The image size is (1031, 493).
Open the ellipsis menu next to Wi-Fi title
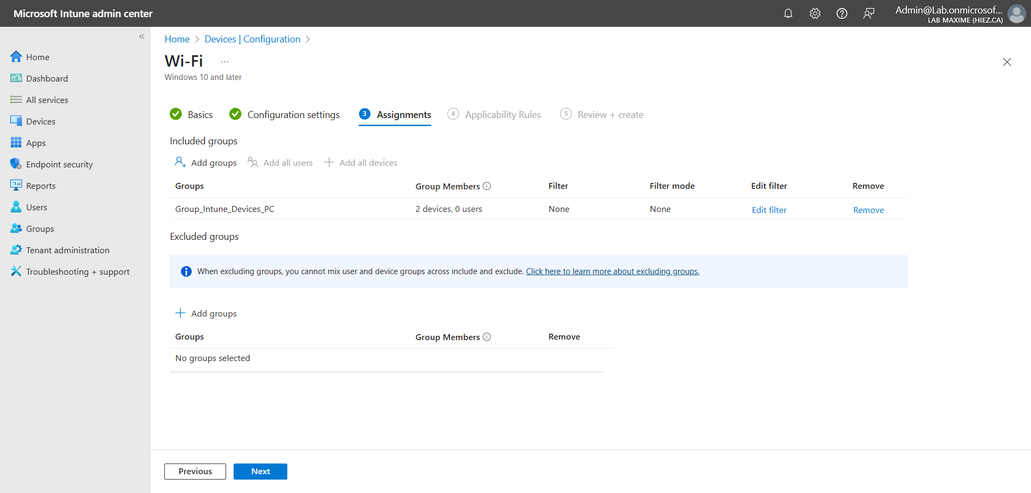224,62
